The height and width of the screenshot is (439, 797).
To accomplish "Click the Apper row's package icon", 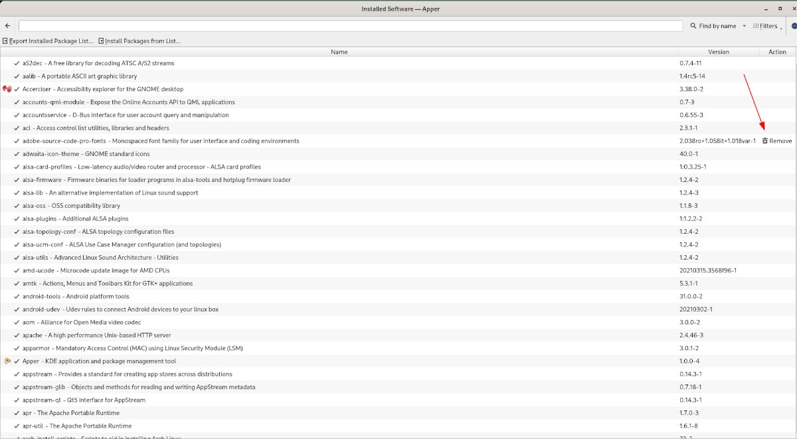I will (7, 361).
